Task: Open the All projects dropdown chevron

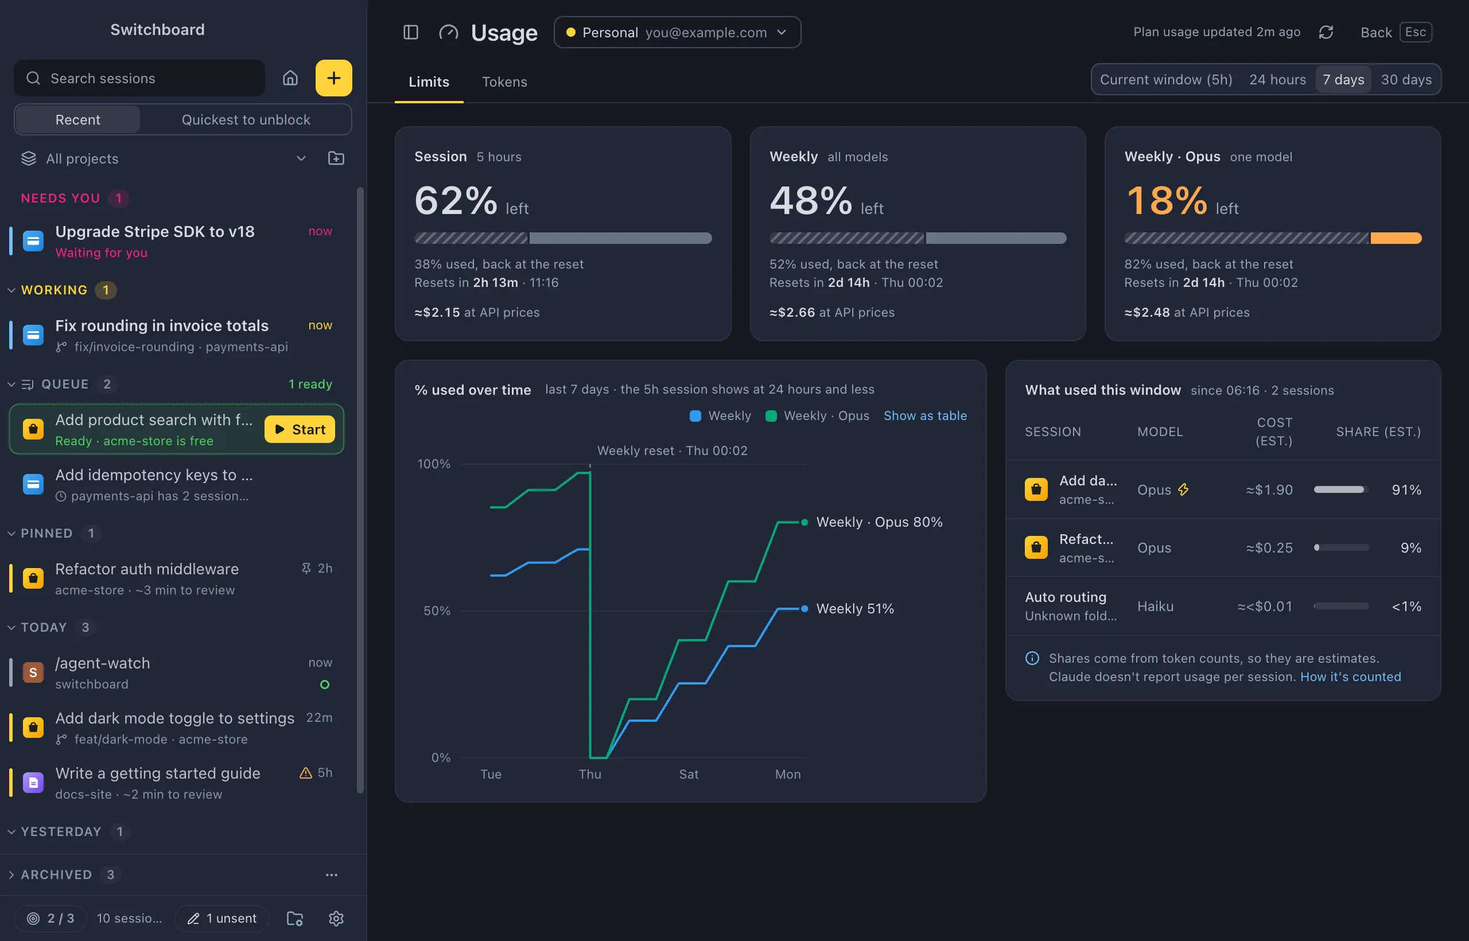Action: click(301, 158)
